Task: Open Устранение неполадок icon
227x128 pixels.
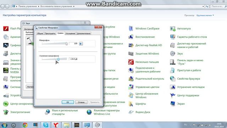Action: 173,87
